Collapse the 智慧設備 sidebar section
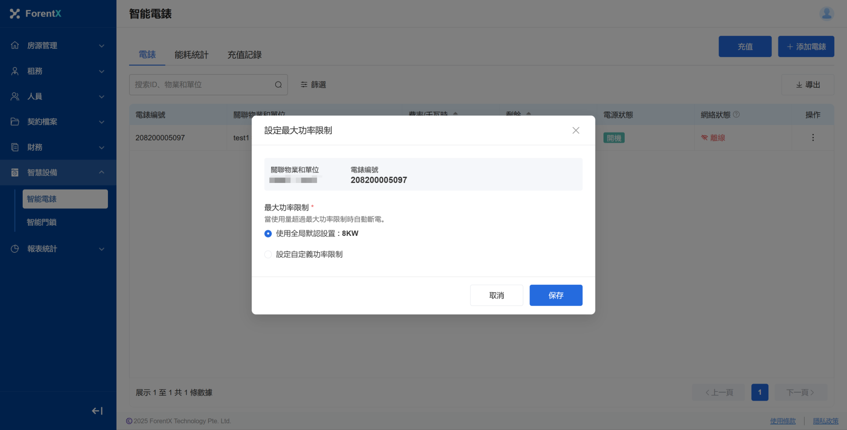Image resolution: width=847 pixels, height=430 pixels. click(58, 172)
